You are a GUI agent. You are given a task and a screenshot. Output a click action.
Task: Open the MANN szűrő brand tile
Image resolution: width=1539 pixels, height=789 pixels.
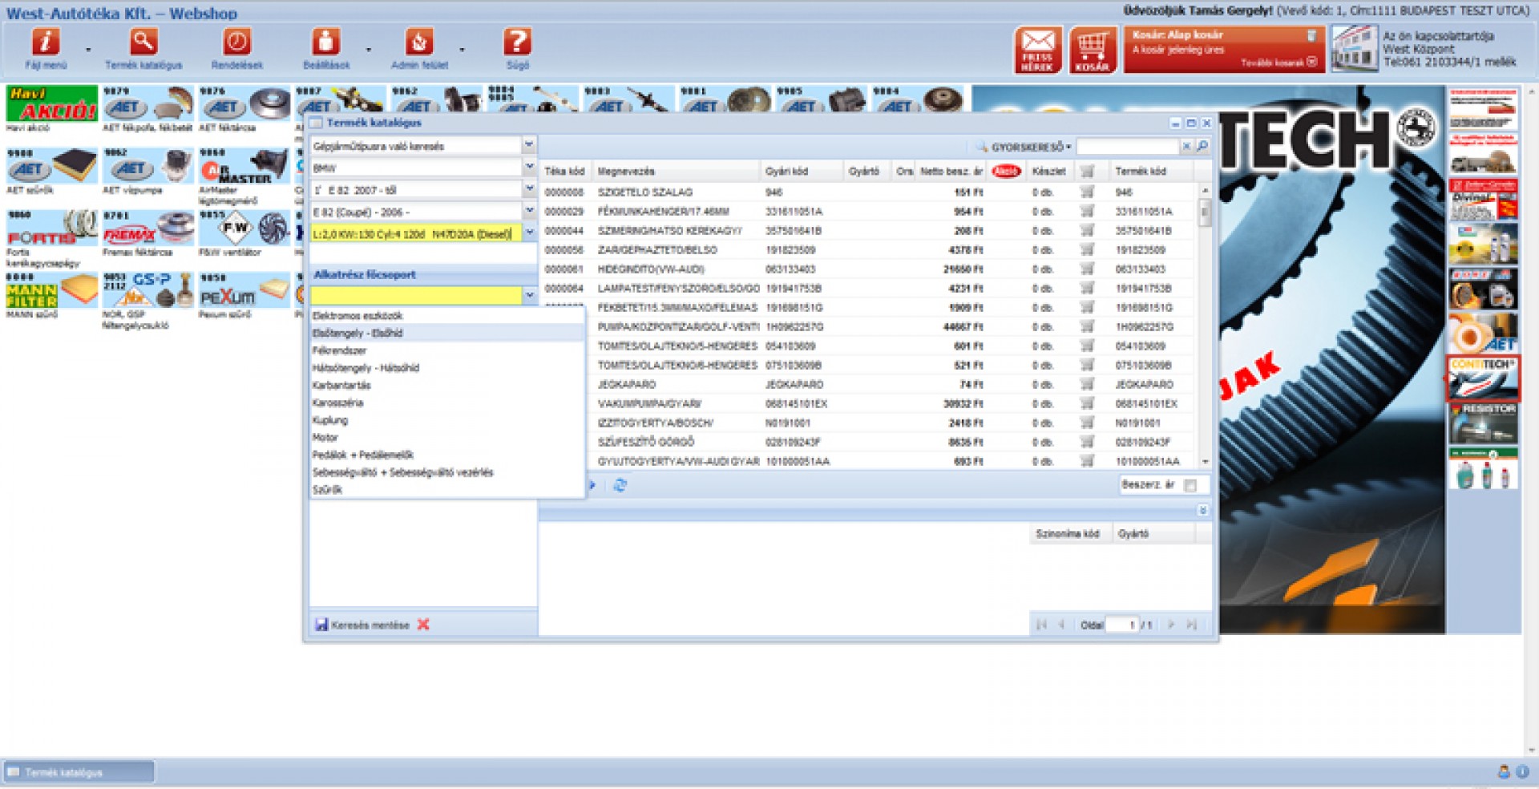tap(52, 295)
